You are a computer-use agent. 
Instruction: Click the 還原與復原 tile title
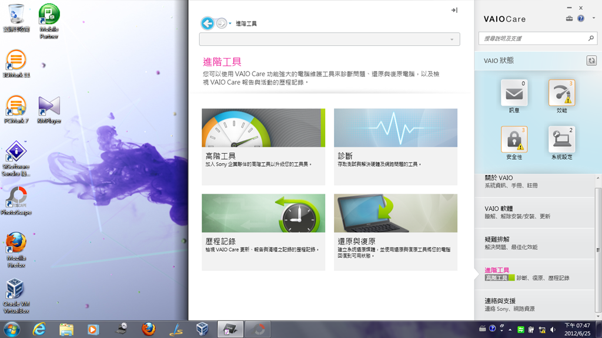tap(356, 241)
